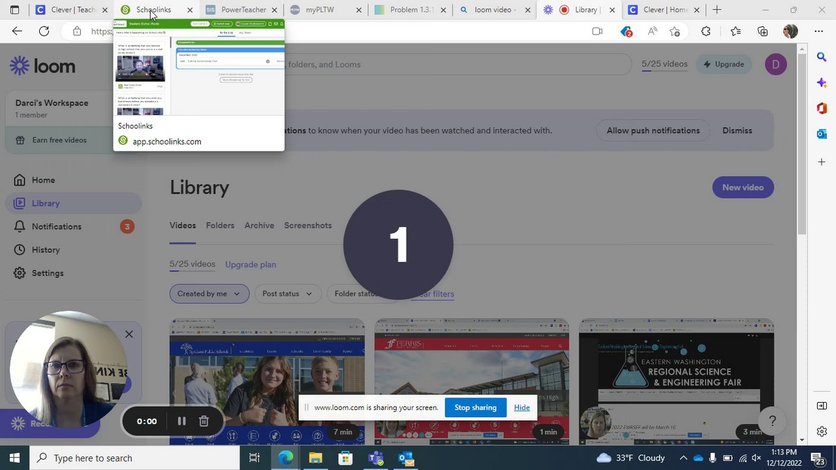The width and height of the screenshot is (836, 470).
Task: Open a new browser tab
Action: pyautogui.click(x=717, y=10)
